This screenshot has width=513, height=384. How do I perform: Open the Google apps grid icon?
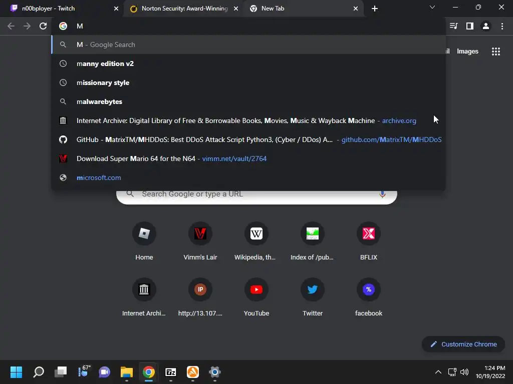click(496, 51)
